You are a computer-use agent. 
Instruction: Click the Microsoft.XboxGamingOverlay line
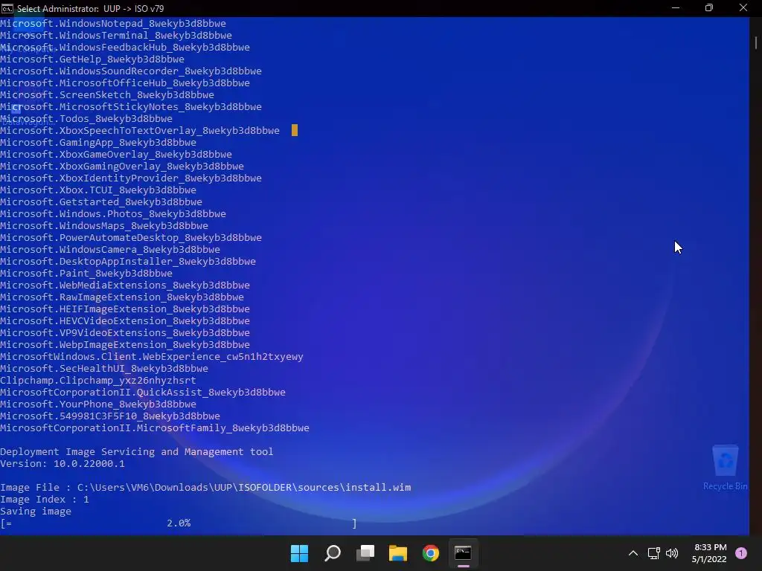point(122,166)
